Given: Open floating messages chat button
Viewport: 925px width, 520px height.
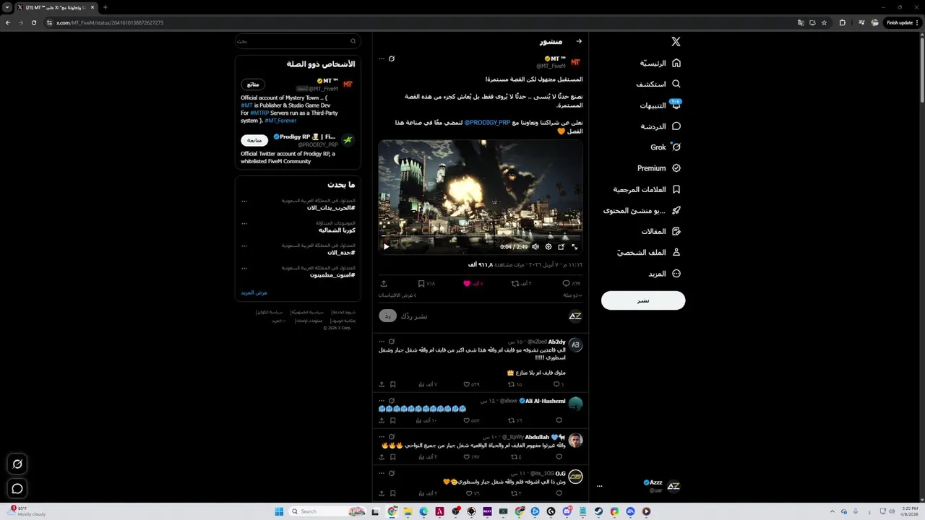Looking at the screenshot, I should [x=17, y=488].
